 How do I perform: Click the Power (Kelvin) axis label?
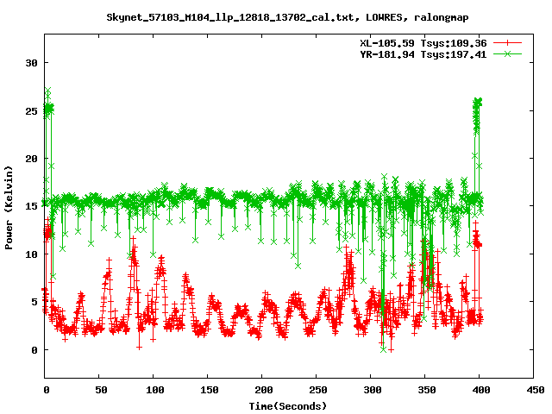[9, 208]
